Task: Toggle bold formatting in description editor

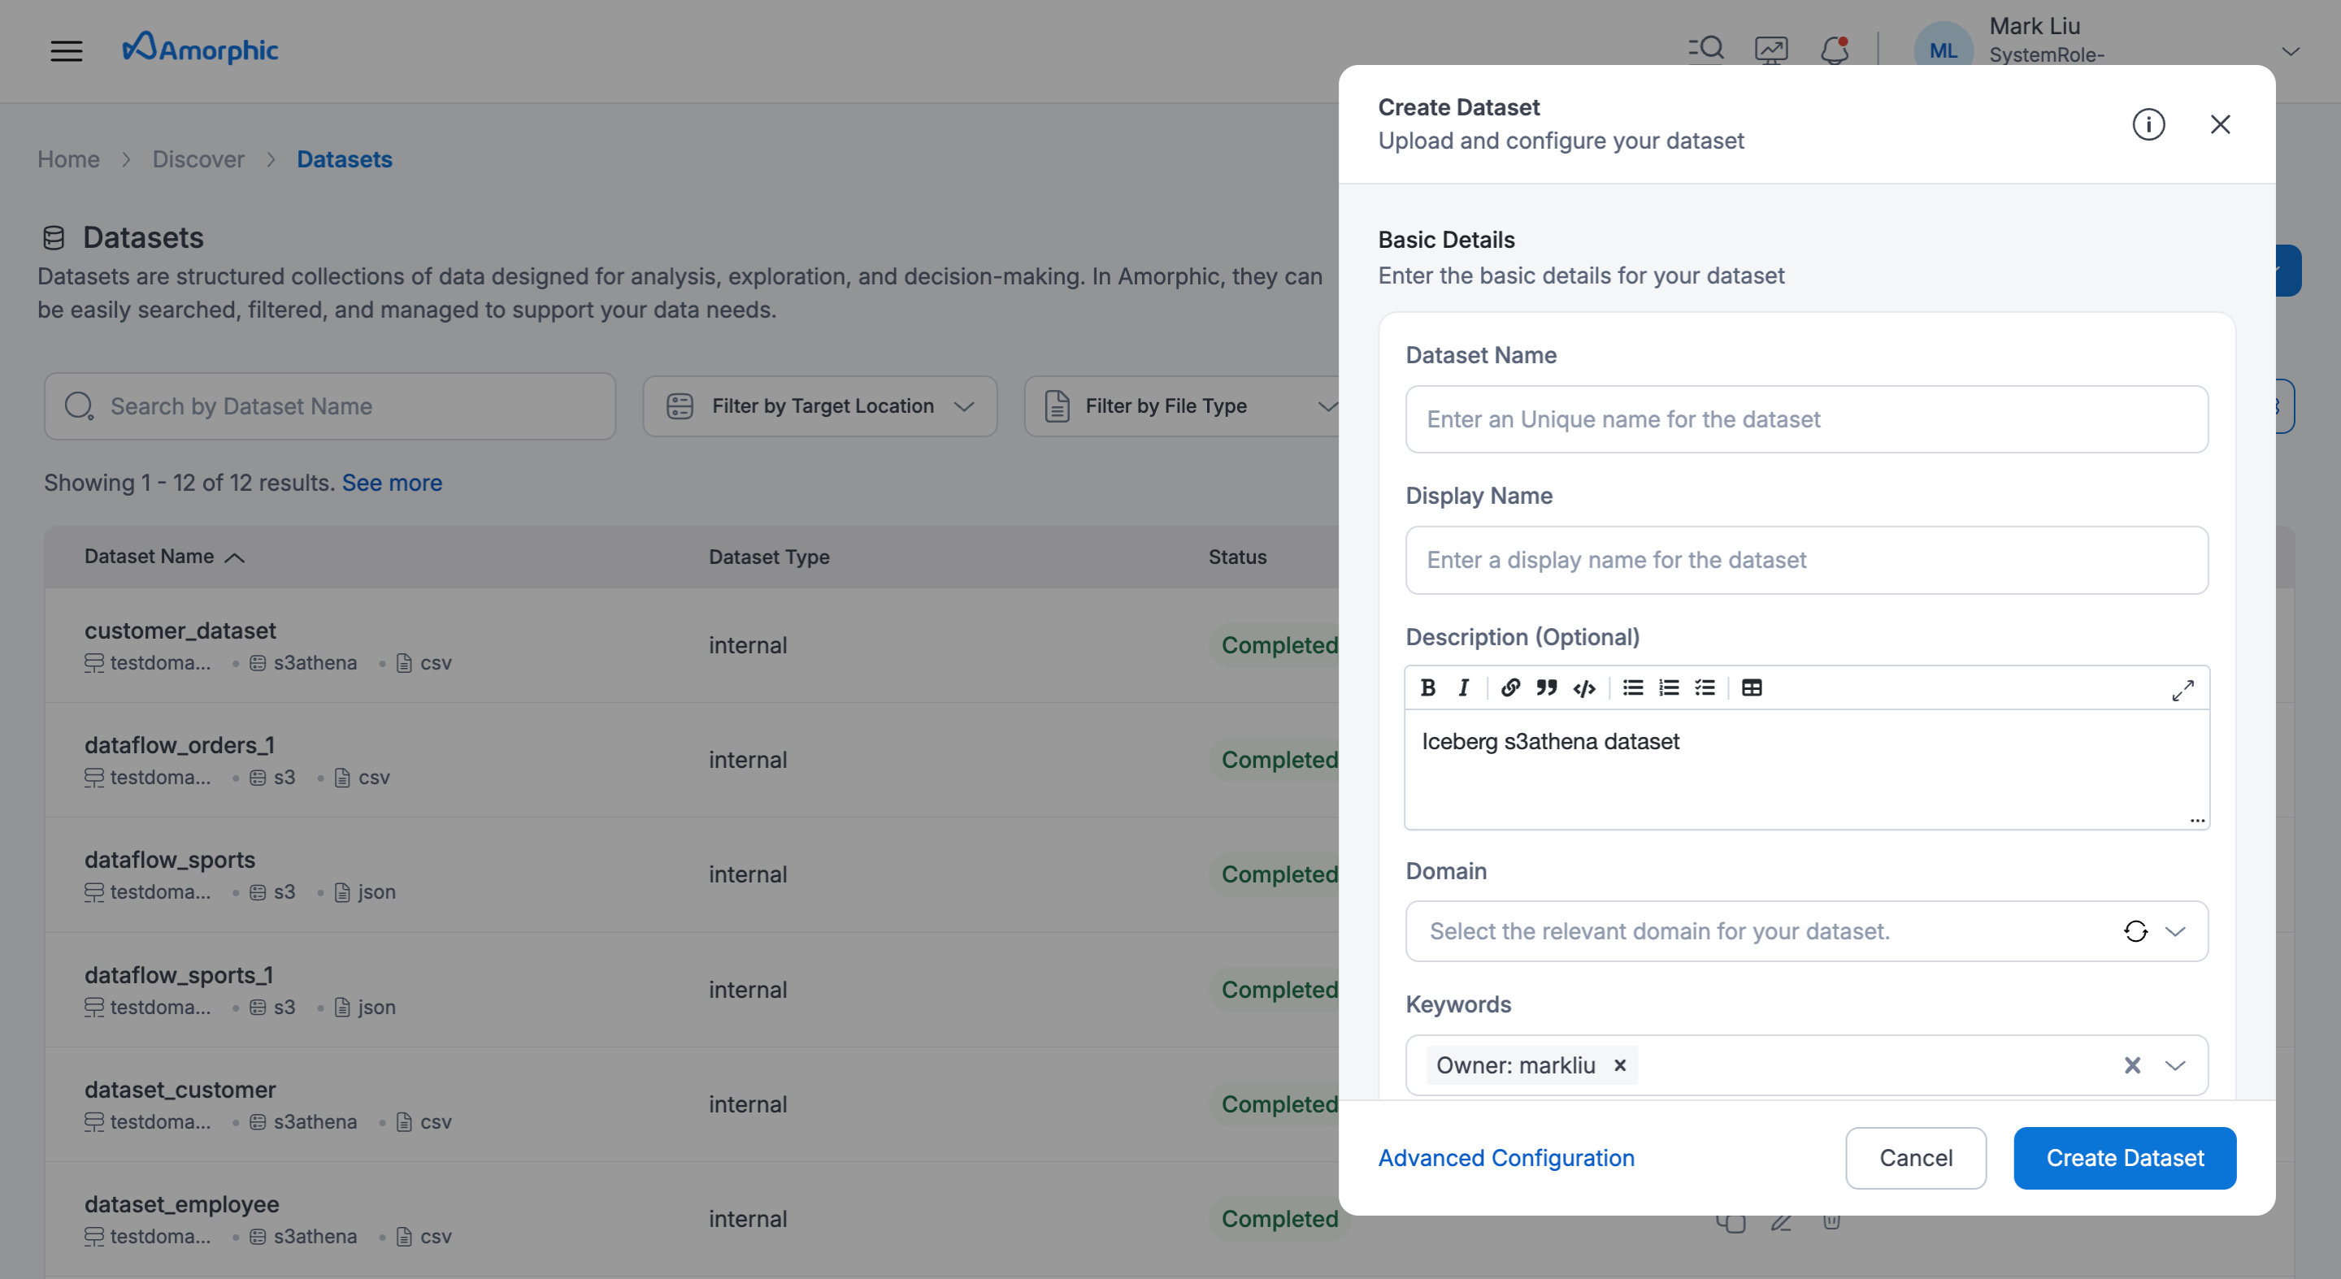Action: pyautogui.click(x=1427, y=687)
